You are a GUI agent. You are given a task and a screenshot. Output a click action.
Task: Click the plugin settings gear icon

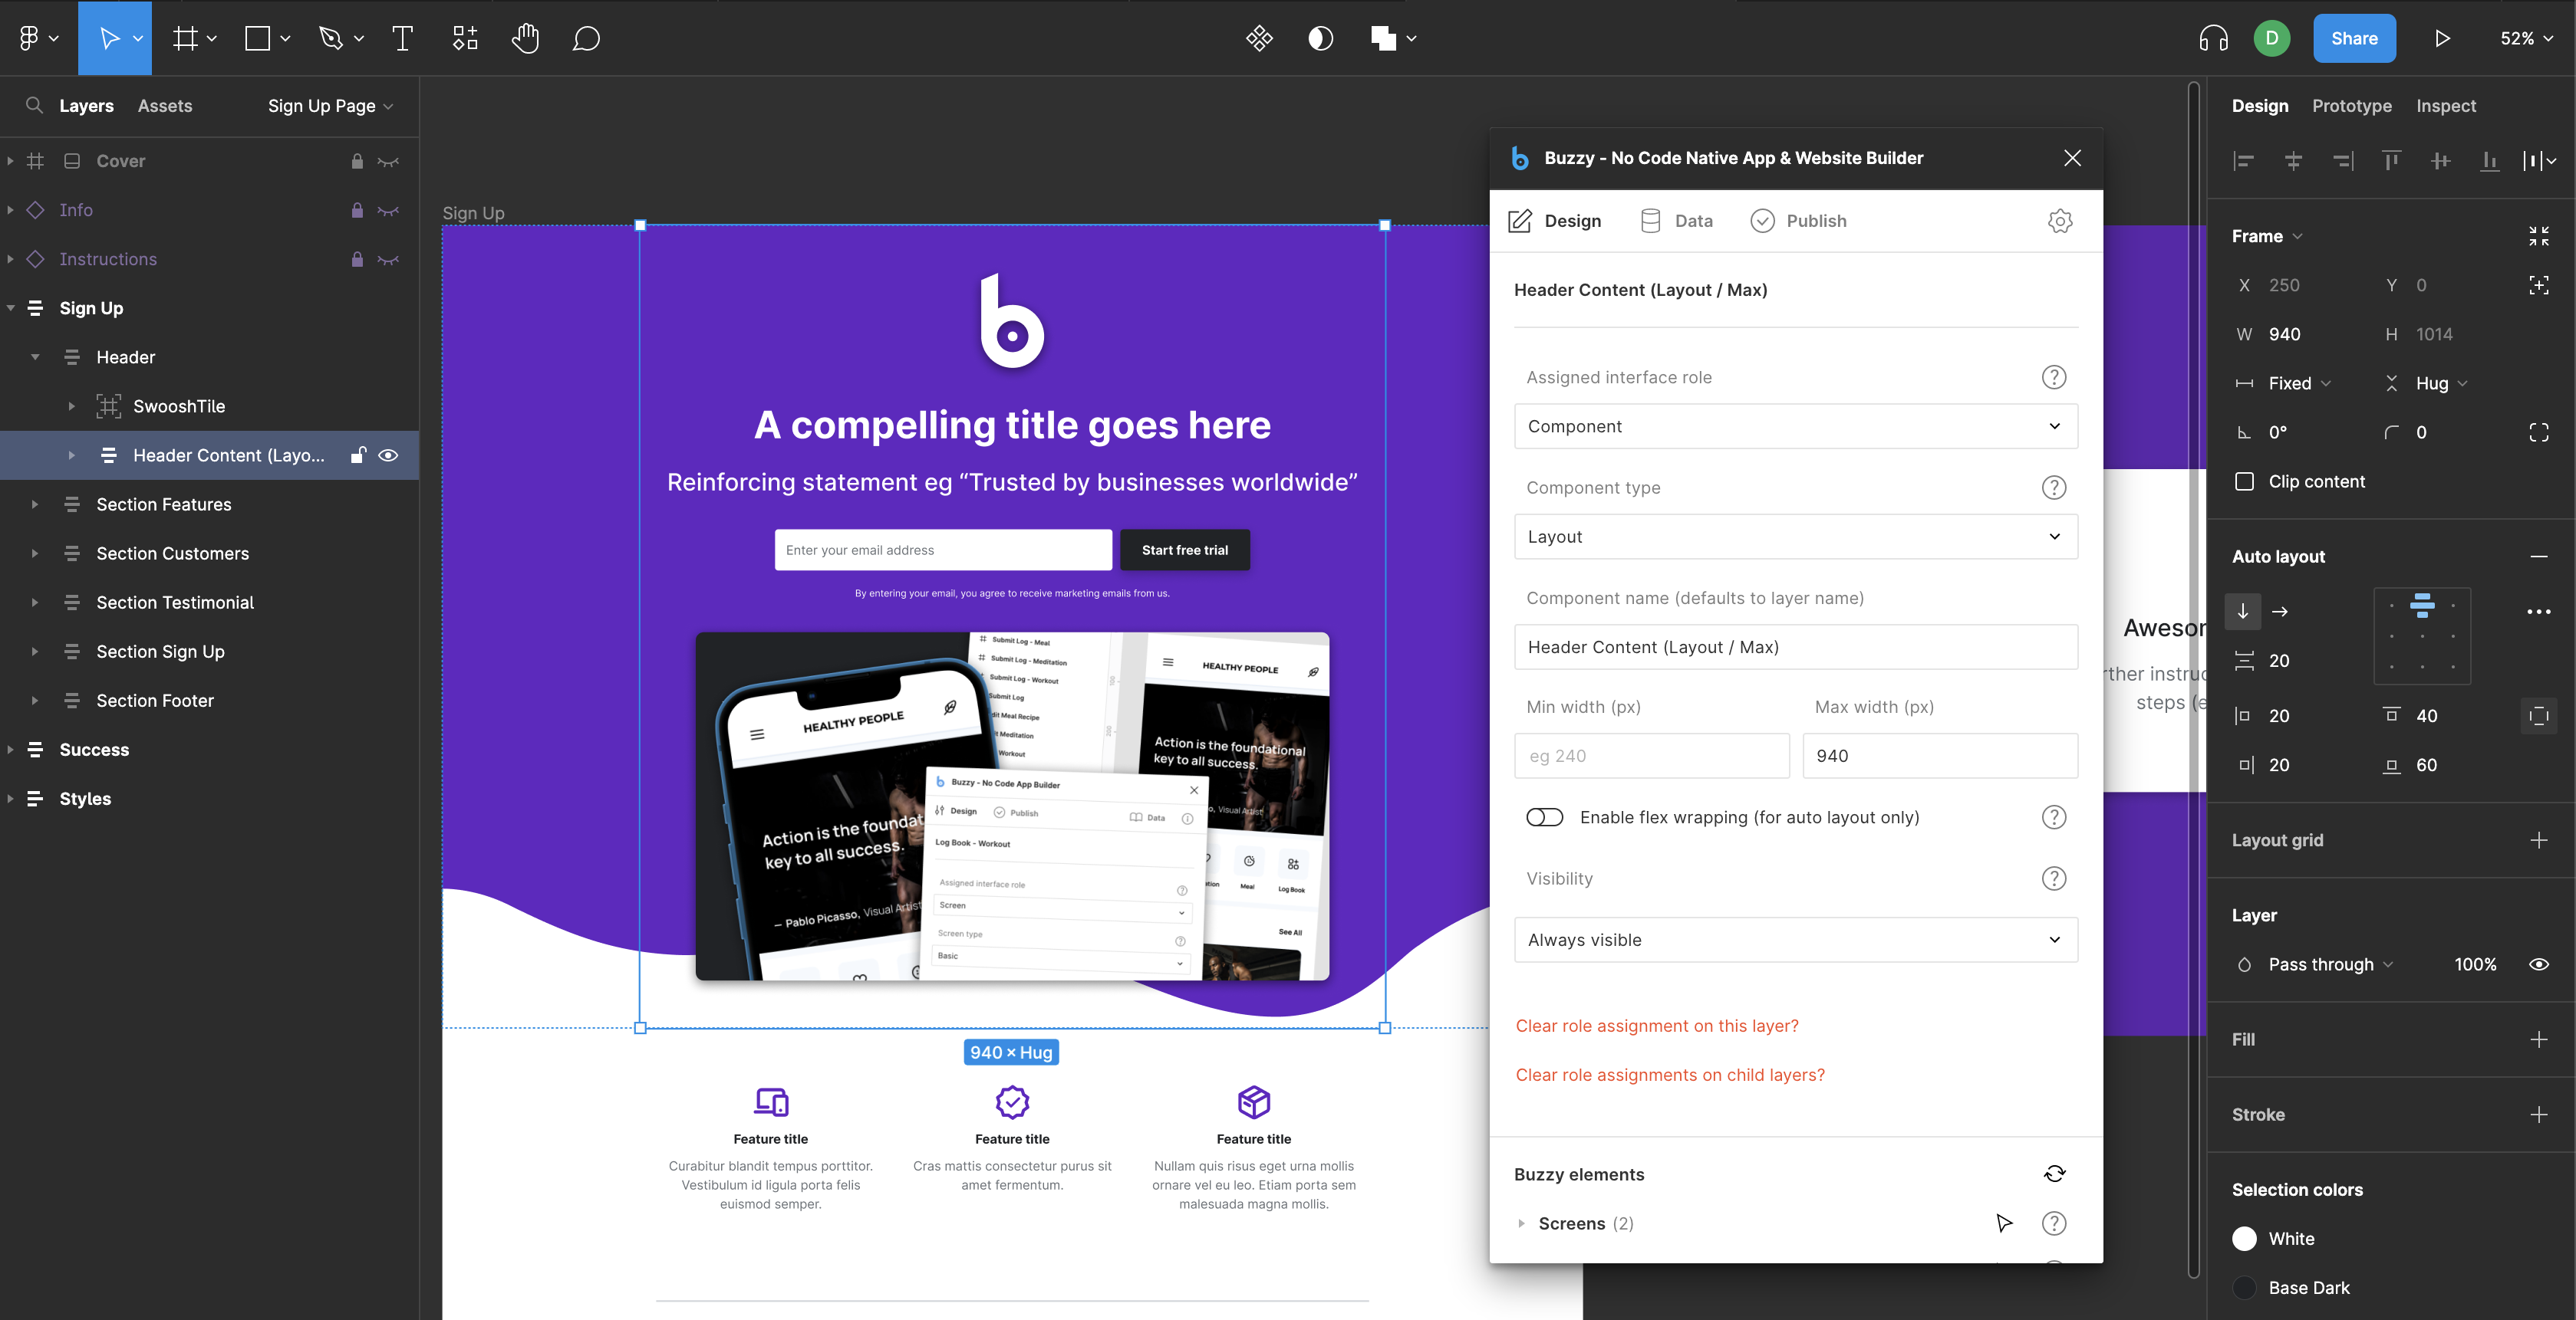[2059, 221]
